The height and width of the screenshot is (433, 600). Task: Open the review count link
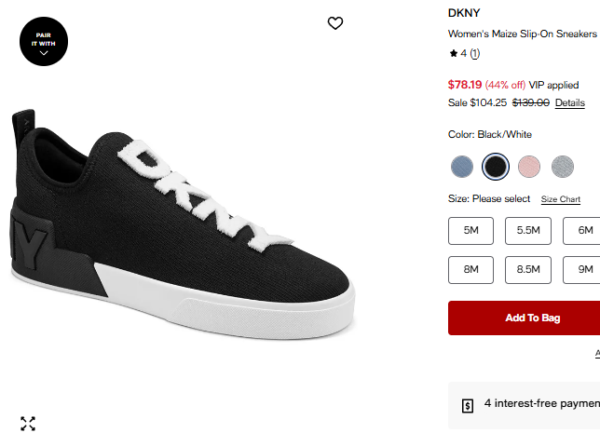pyautogui.click(x=474, y=53)
